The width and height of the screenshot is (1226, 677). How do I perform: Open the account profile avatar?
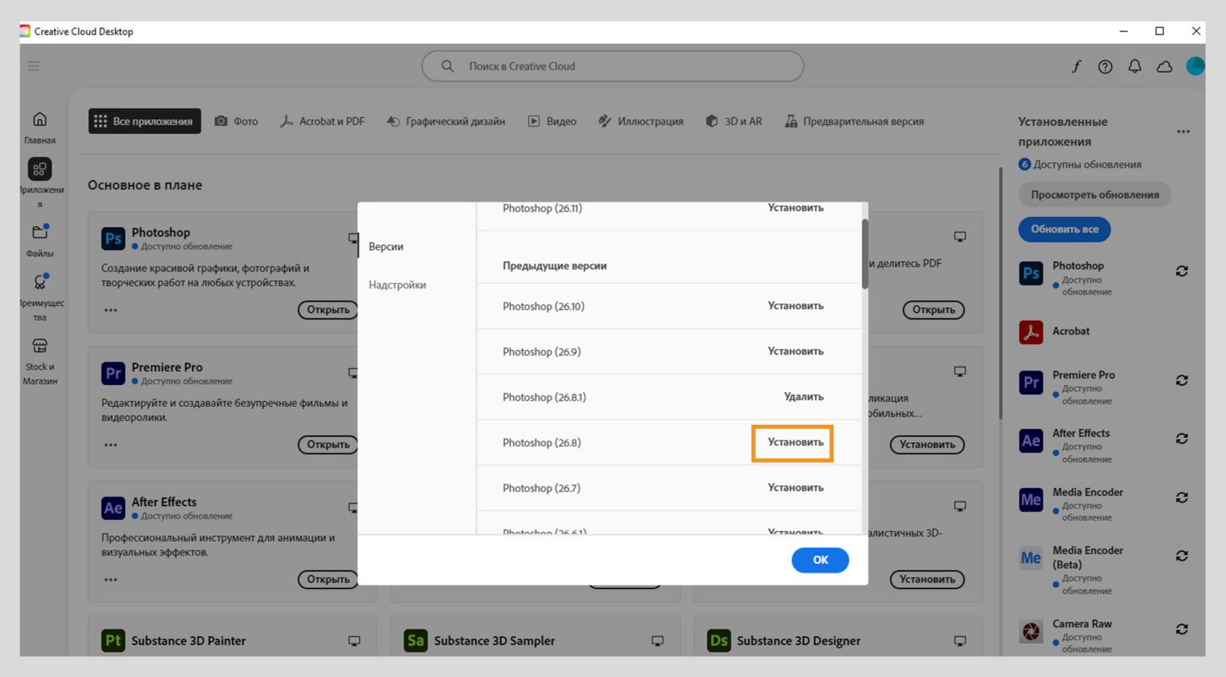click(x=1195, y=66)
